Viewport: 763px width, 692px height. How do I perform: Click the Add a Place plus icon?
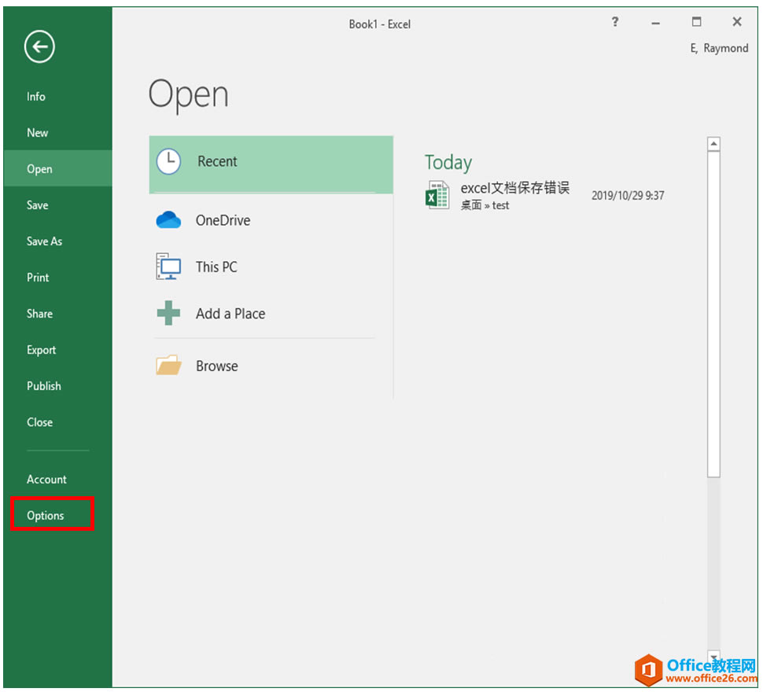[168, 313]
